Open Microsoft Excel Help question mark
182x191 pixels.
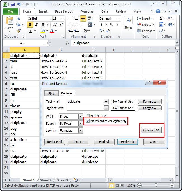[158, 11]
